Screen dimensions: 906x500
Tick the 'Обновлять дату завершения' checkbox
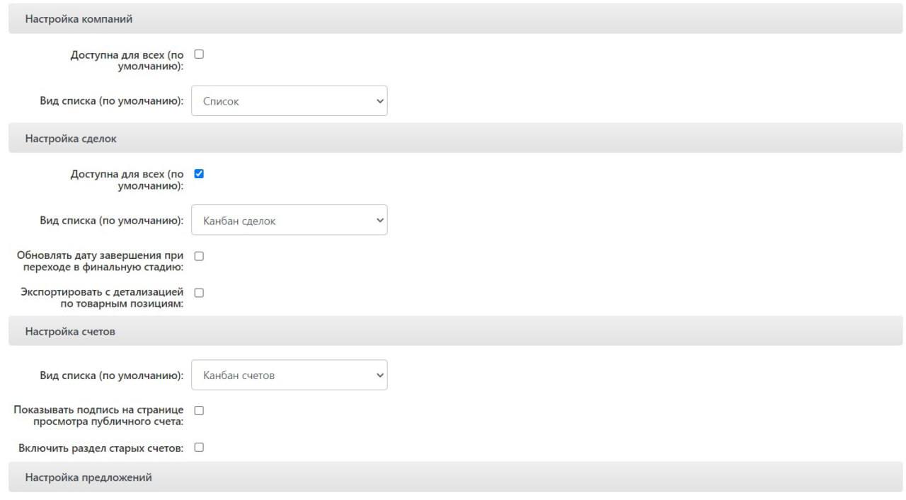tap(199, 256)
